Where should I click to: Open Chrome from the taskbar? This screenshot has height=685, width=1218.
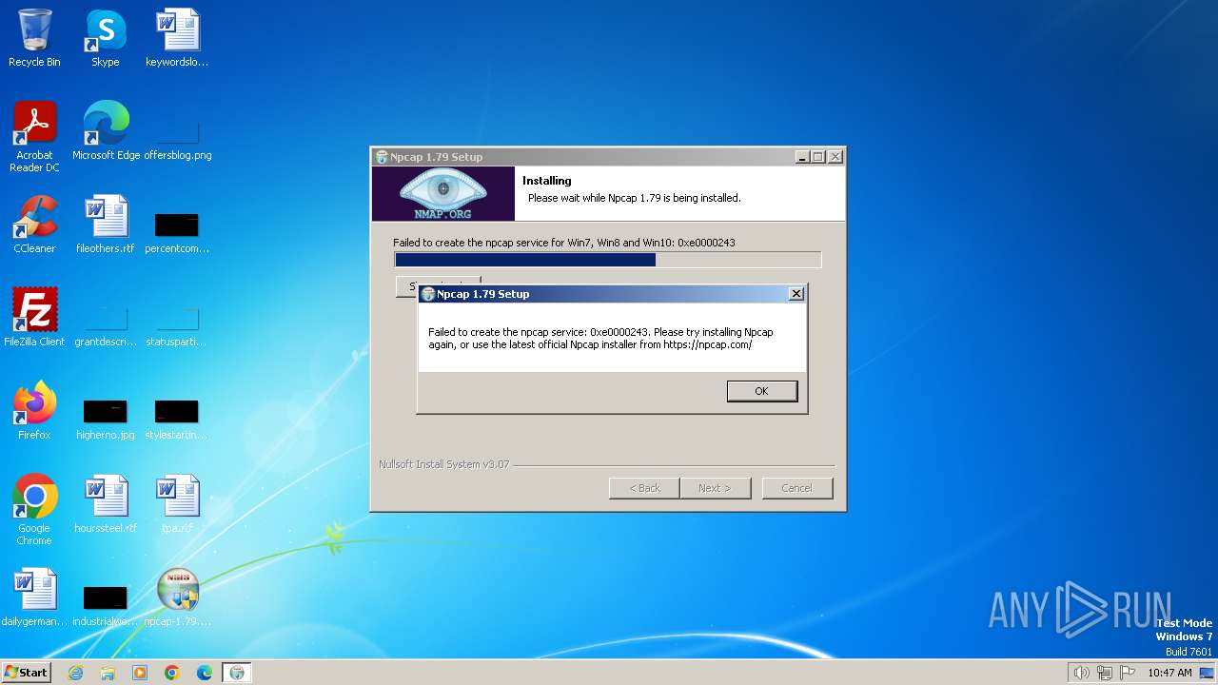(172, 673)
